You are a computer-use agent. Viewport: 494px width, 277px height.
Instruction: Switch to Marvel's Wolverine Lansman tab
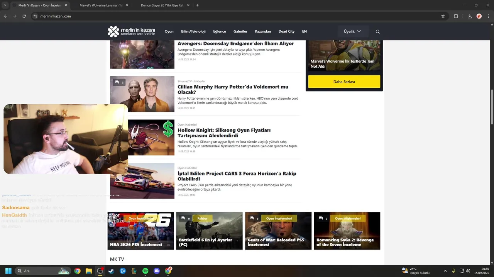101,5
